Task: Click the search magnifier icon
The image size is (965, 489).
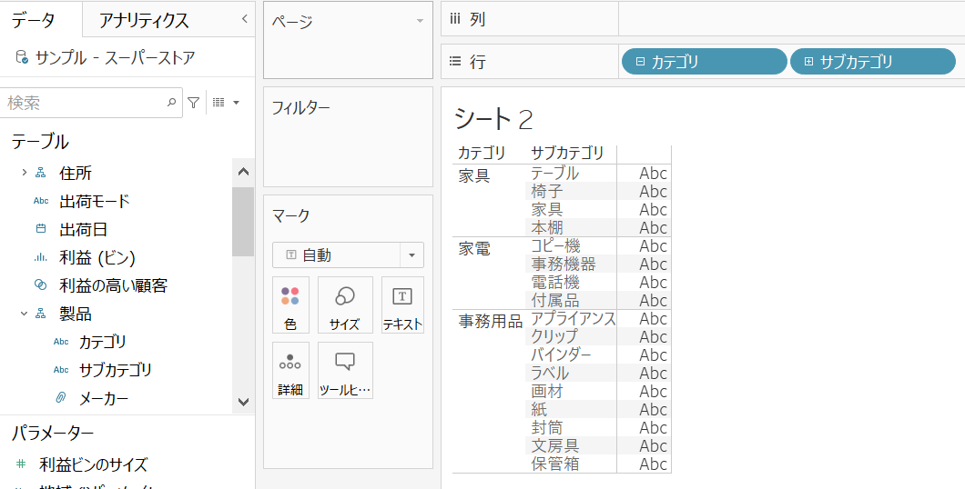Action: [x=171, y=103]
